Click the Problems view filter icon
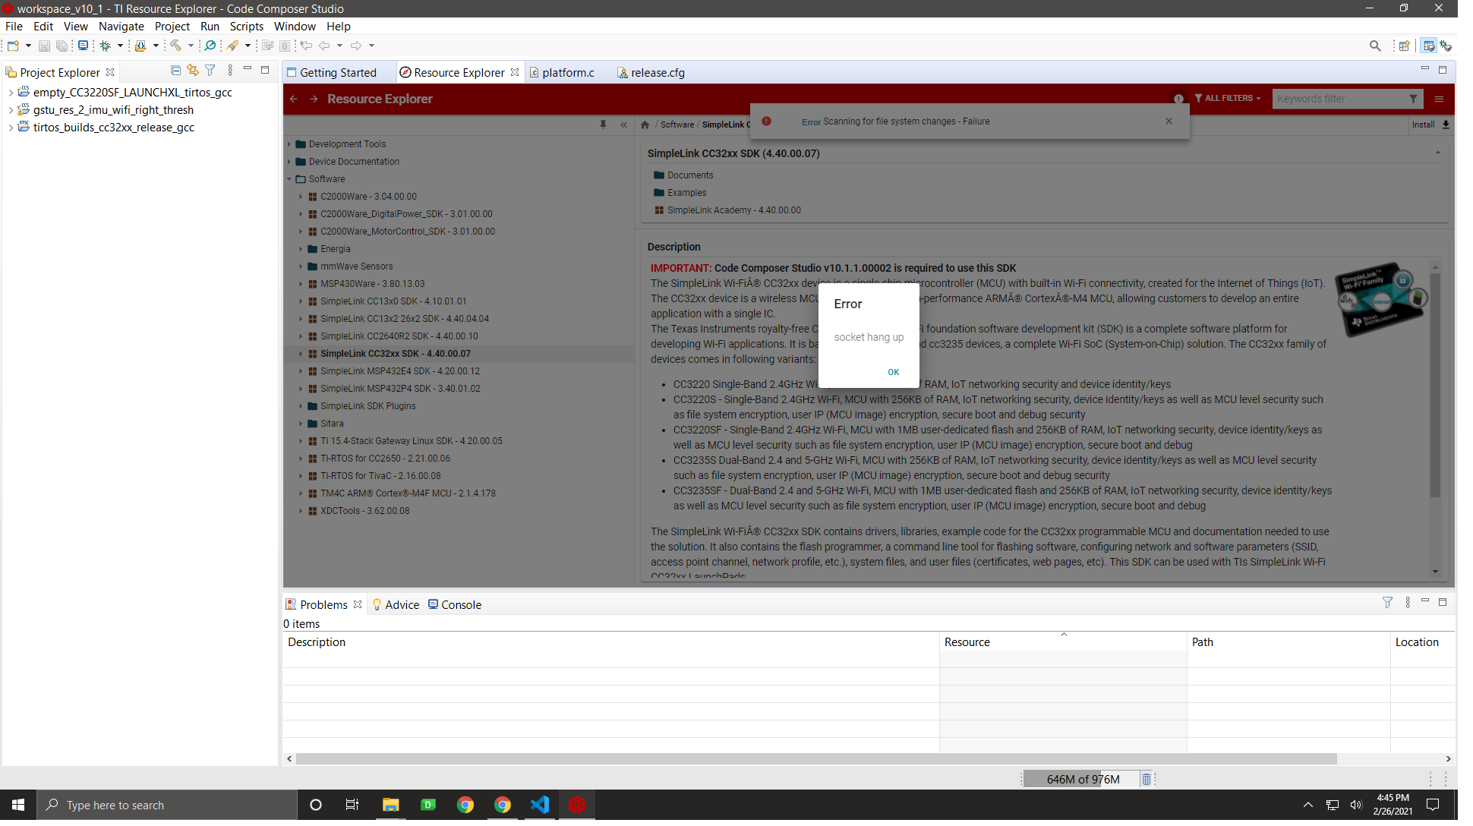1473x826 pixels. [x=1387, y=603]
